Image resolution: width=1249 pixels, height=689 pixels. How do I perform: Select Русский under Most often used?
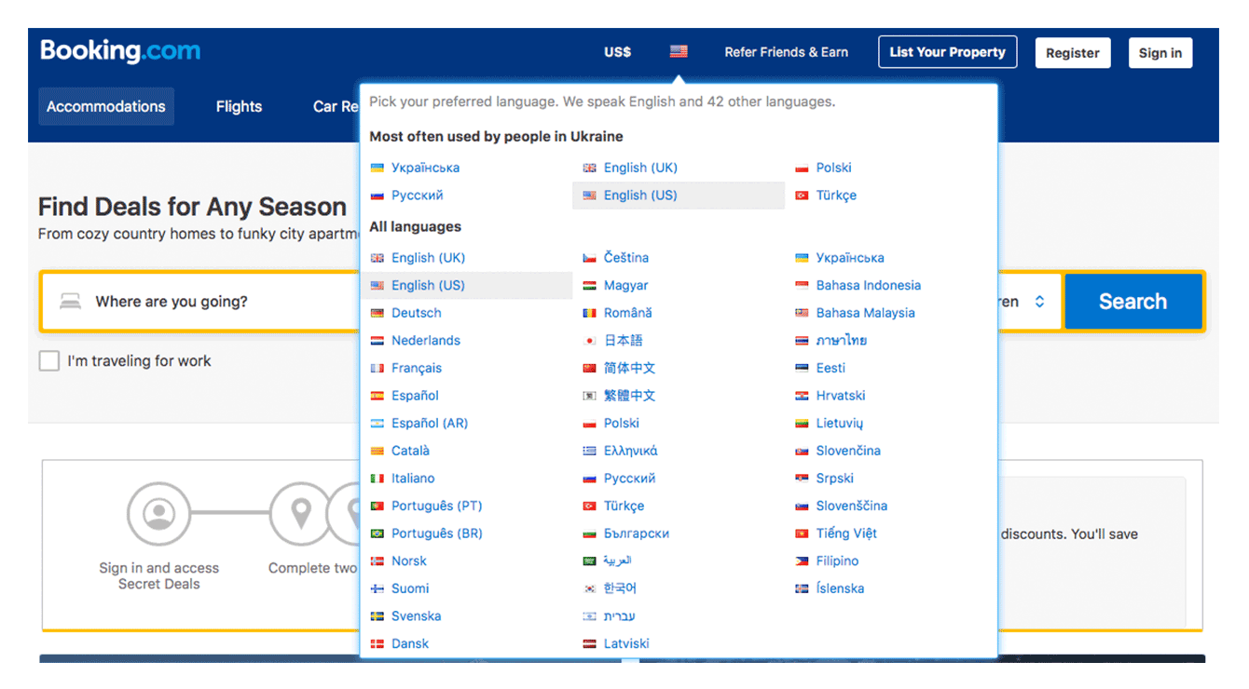tap(418, 196)
